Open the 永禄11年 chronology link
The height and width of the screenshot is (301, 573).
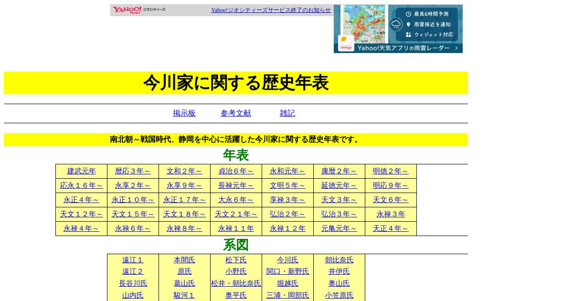pos(236,228)
